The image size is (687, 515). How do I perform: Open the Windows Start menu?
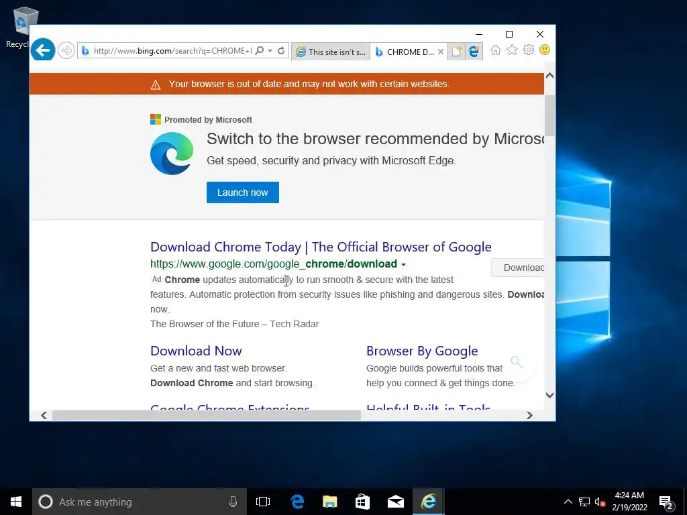click(x=16, y=502)
